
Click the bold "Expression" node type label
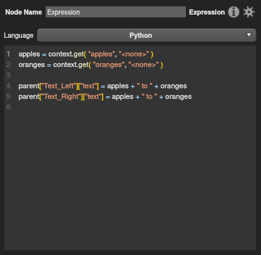pos(207,12)
